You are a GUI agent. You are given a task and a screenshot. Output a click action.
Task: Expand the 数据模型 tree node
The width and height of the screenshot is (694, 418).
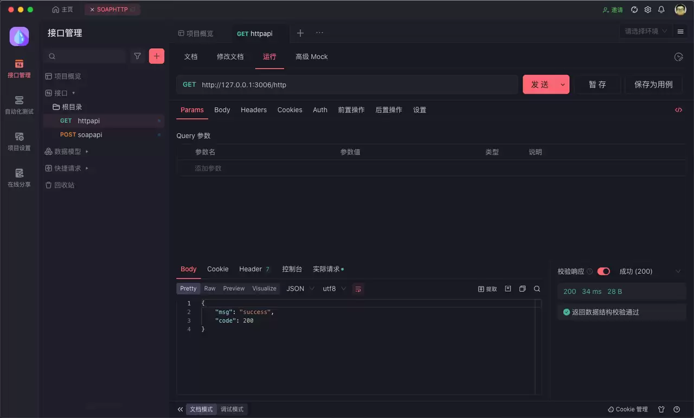click(x=87, y=152)
